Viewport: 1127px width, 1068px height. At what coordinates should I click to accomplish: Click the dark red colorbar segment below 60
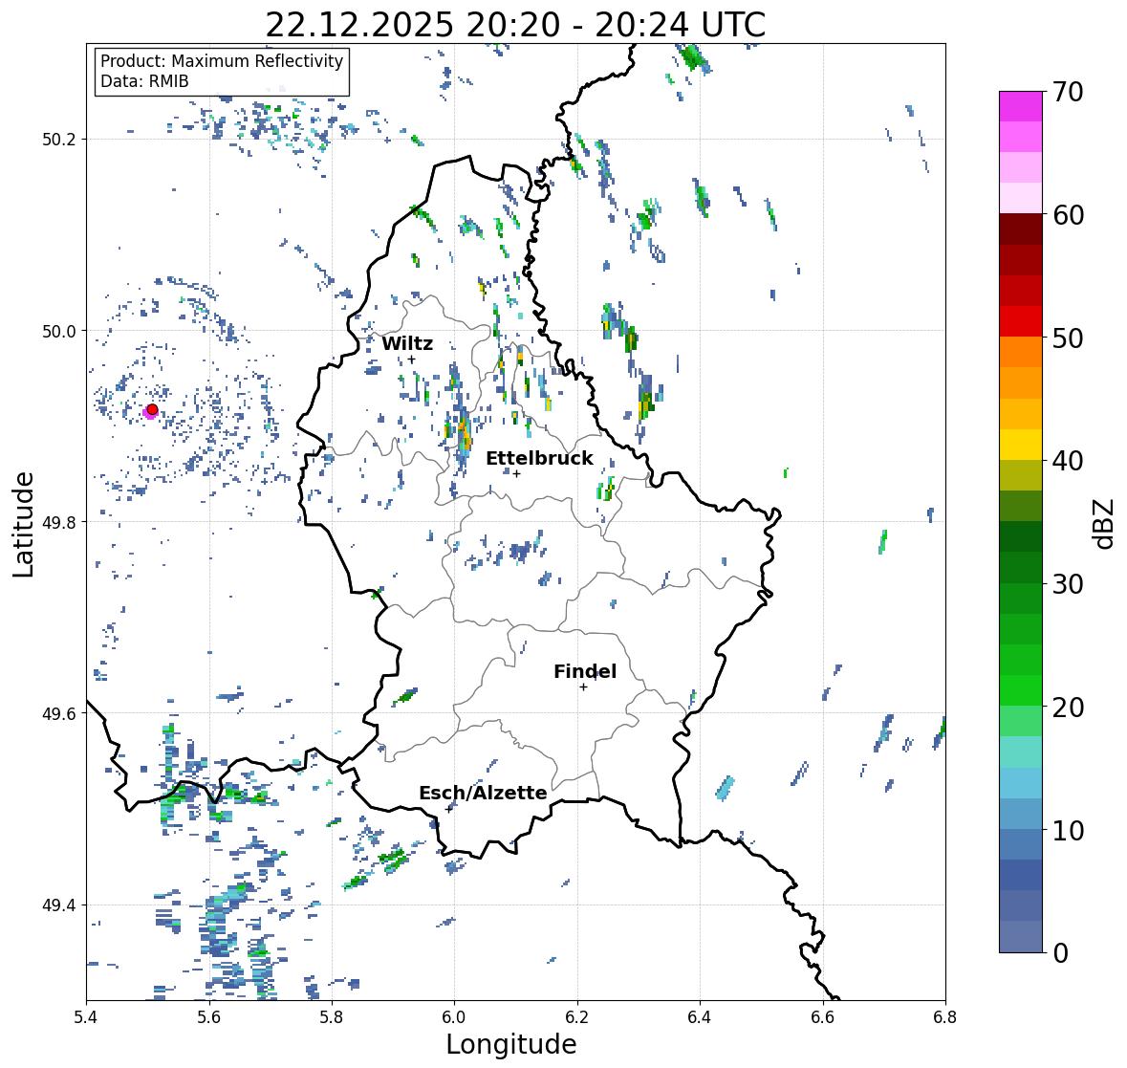click(1021, 229)
